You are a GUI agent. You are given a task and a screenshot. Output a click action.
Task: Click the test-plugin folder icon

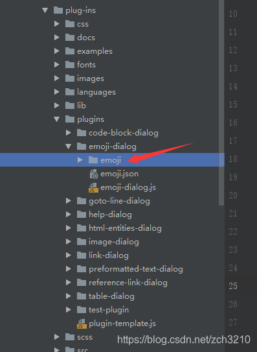[x=82, y=310]
